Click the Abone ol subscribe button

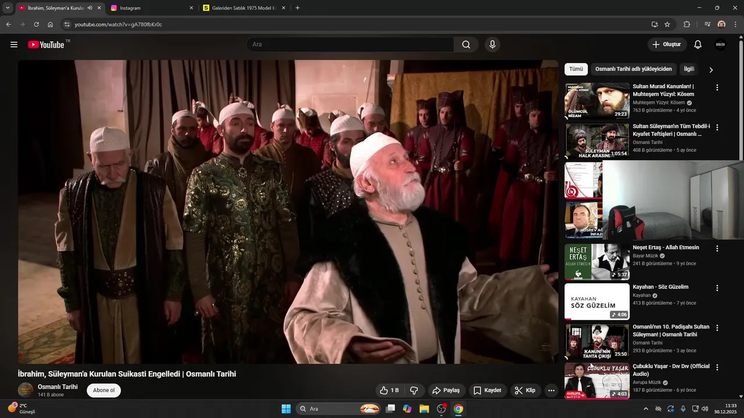pos(104,390)
